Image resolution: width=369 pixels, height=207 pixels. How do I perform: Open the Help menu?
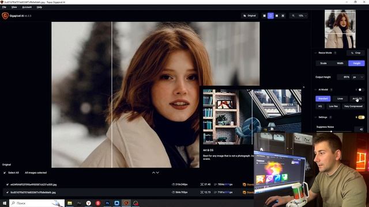click(x=39, y=7)
